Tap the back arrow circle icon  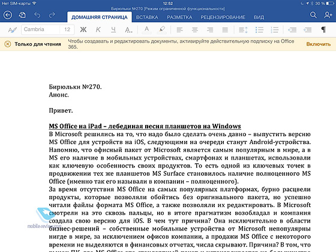[8, 15]
